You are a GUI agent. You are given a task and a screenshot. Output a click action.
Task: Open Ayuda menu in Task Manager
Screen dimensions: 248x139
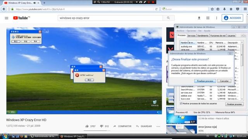207,31
